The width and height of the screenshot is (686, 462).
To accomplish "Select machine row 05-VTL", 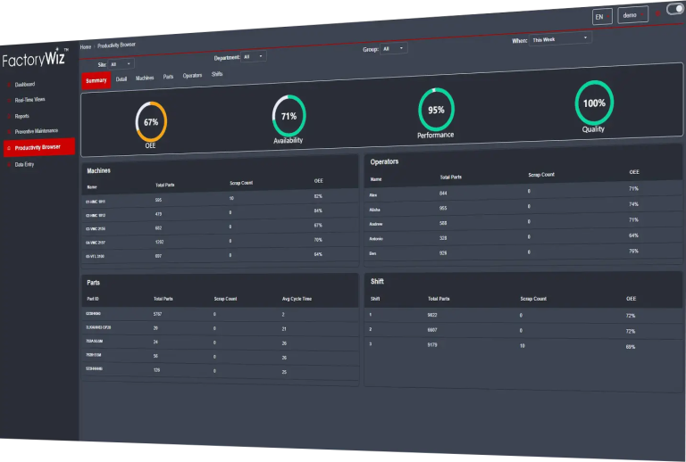I will pos(220,255).
